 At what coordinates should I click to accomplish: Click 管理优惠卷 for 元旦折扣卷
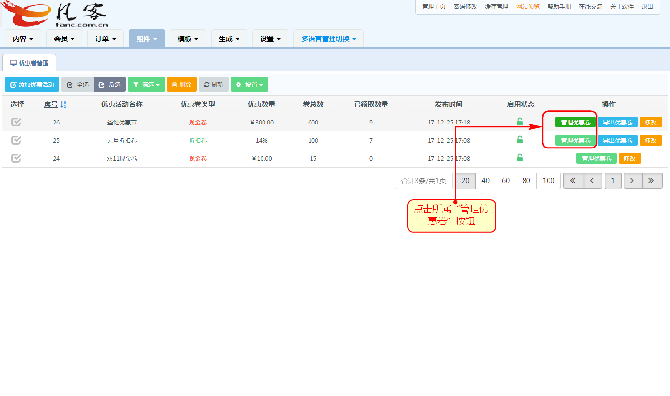575,141
